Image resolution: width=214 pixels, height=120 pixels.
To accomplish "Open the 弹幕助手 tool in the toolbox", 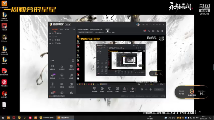I will 52,67.
